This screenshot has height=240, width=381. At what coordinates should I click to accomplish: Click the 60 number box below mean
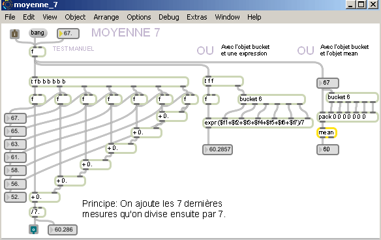[x=328, y=149]
